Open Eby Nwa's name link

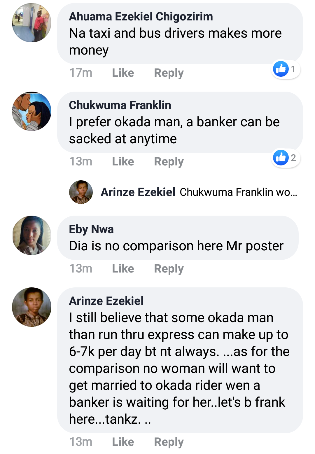coord(91,229)
